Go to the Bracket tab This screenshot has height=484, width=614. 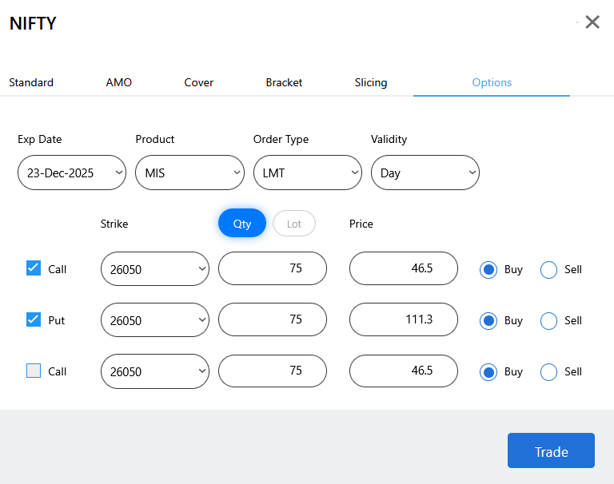tap(284, 82)
